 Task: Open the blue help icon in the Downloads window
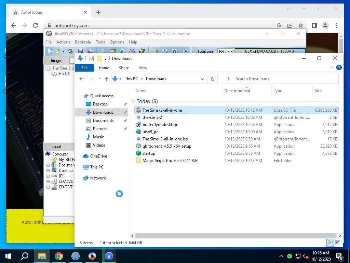click(339, 67)
